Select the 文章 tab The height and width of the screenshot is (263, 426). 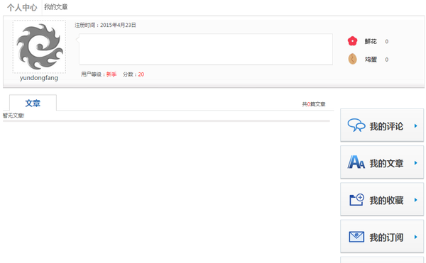[33, 103]
